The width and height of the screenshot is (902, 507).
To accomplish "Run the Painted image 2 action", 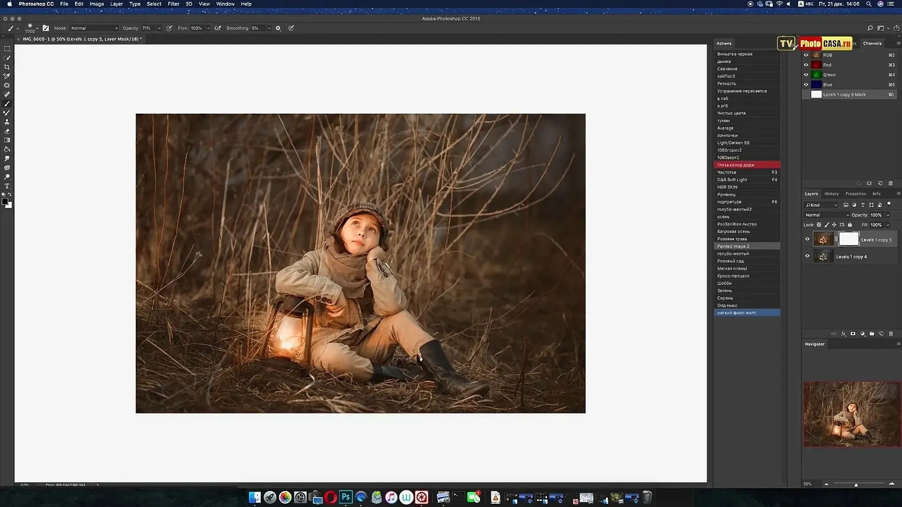I will (x=733, y=246).
